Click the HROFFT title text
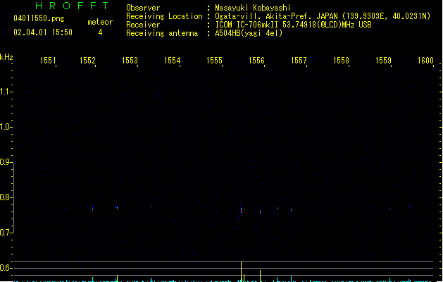443x282 pixels. [72, 6]
